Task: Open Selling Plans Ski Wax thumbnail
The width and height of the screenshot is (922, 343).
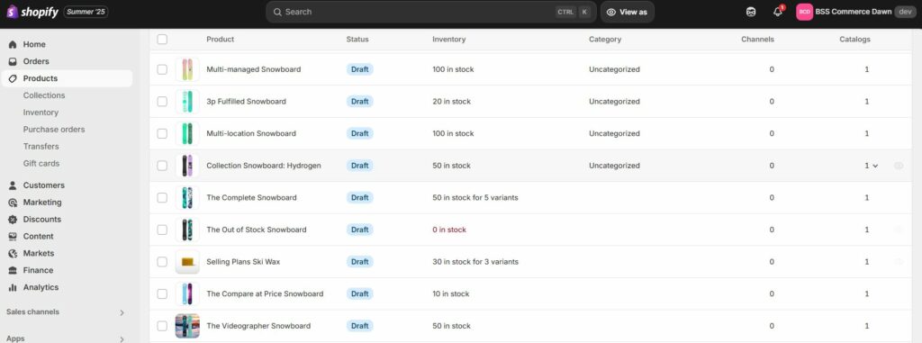Action: click(187, 262)
